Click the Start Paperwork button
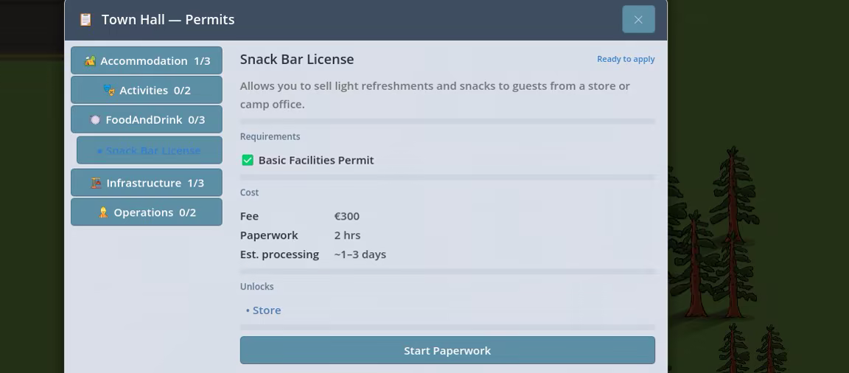The image size is (849, 373). coord(447,350)
